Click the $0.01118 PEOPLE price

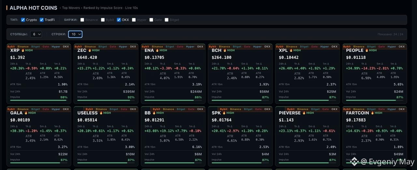pyautogui.click(x=356, y=57)
